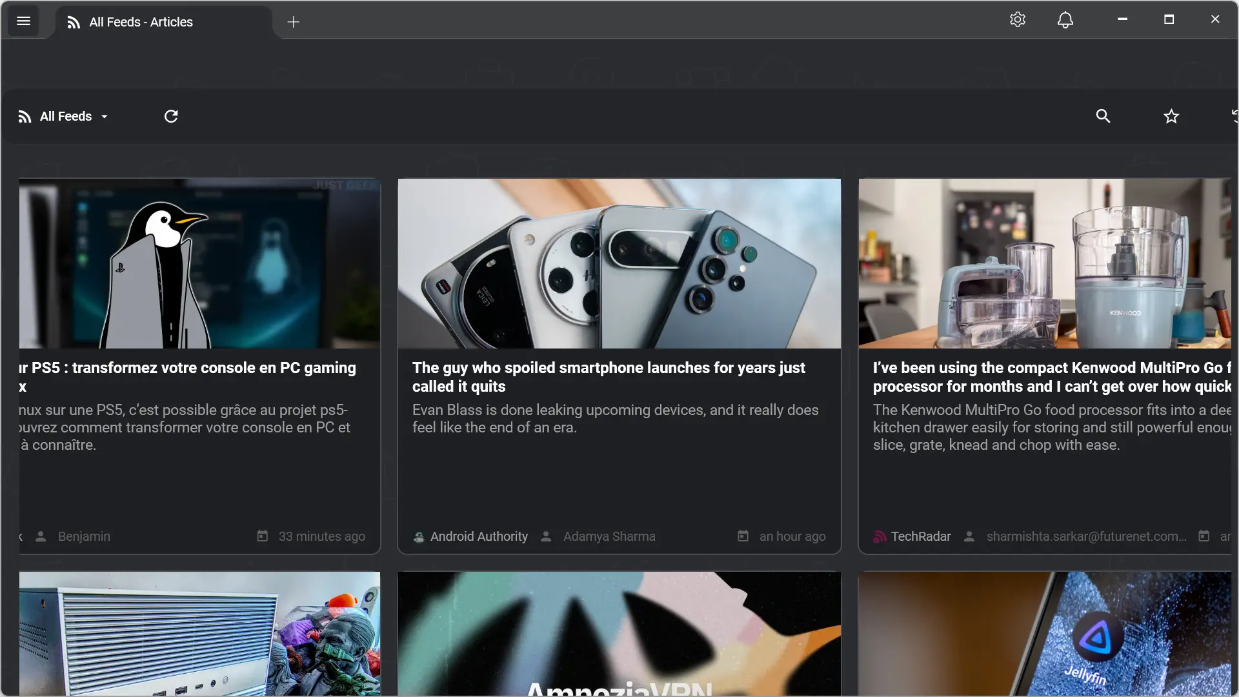The width and height of the screenshot is (1239, 697).
Task: Click the '33 minutes ago' timestamp
Action: pyautogui.click(x=322, y=536)
